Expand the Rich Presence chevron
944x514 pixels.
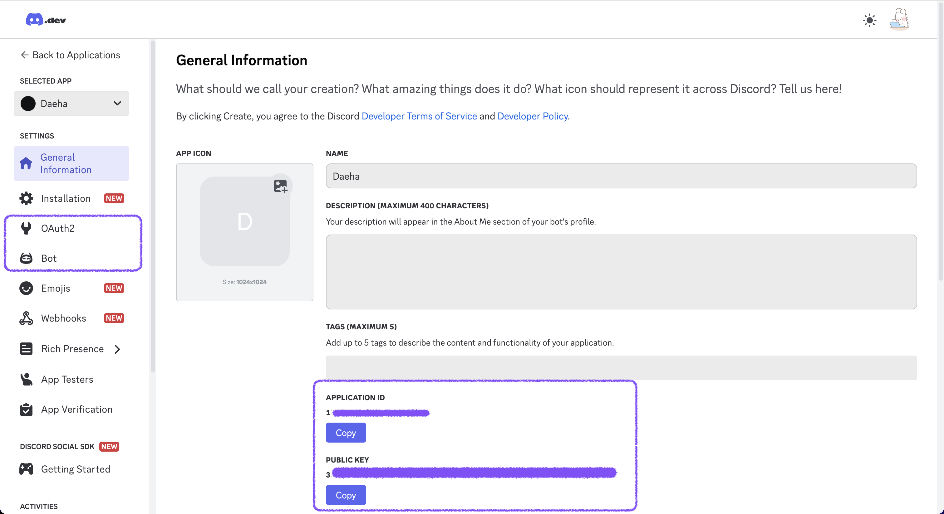point(117,349)
